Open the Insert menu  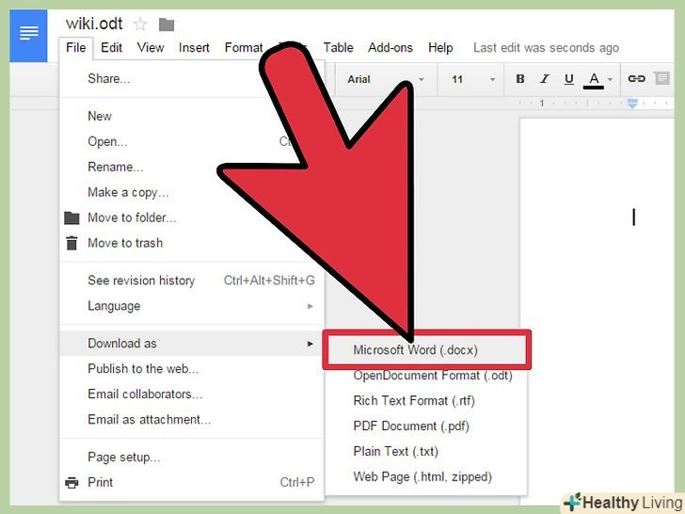[194, 48]
